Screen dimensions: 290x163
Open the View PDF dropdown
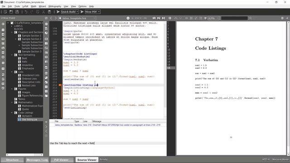coord(99,12)
